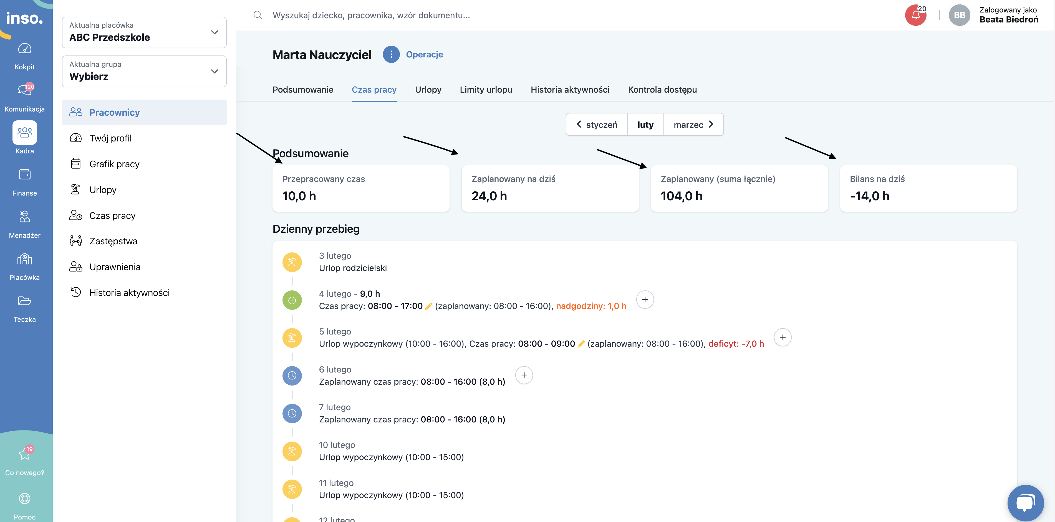Click the Urlop rodzicielski entry text
Image resolution: width=1055 pixels, height=522 pixels.
point(353,268)
